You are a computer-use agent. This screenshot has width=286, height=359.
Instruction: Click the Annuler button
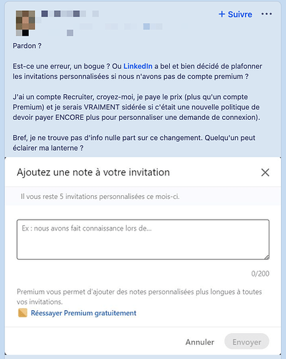coord(200,342)
